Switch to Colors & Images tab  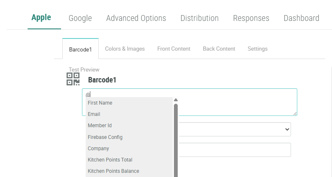click(125, 49)
